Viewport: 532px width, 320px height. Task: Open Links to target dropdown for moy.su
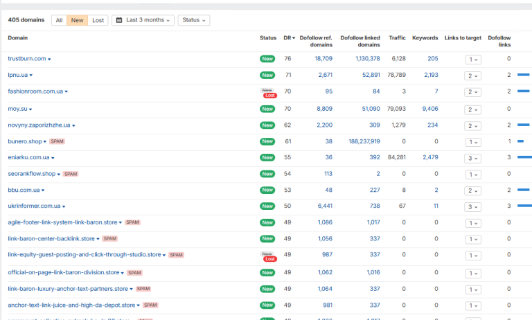pos(472,109)
